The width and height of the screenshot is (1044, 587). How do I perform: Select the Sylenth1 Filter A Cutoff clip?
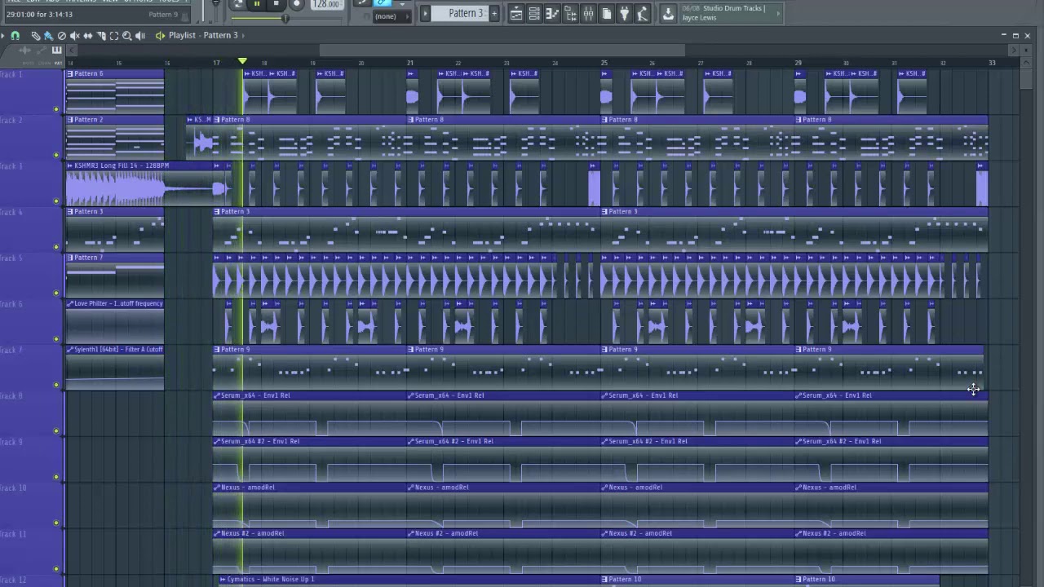pos(115,367)
